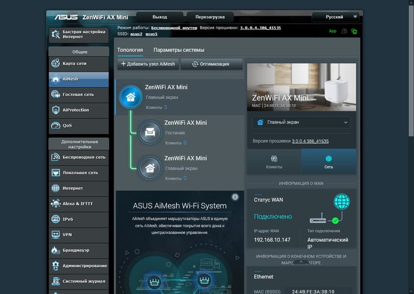This screenshot has height=294, width=414.
Task: Click the browser page scrollbar
Action: point(411,71)
